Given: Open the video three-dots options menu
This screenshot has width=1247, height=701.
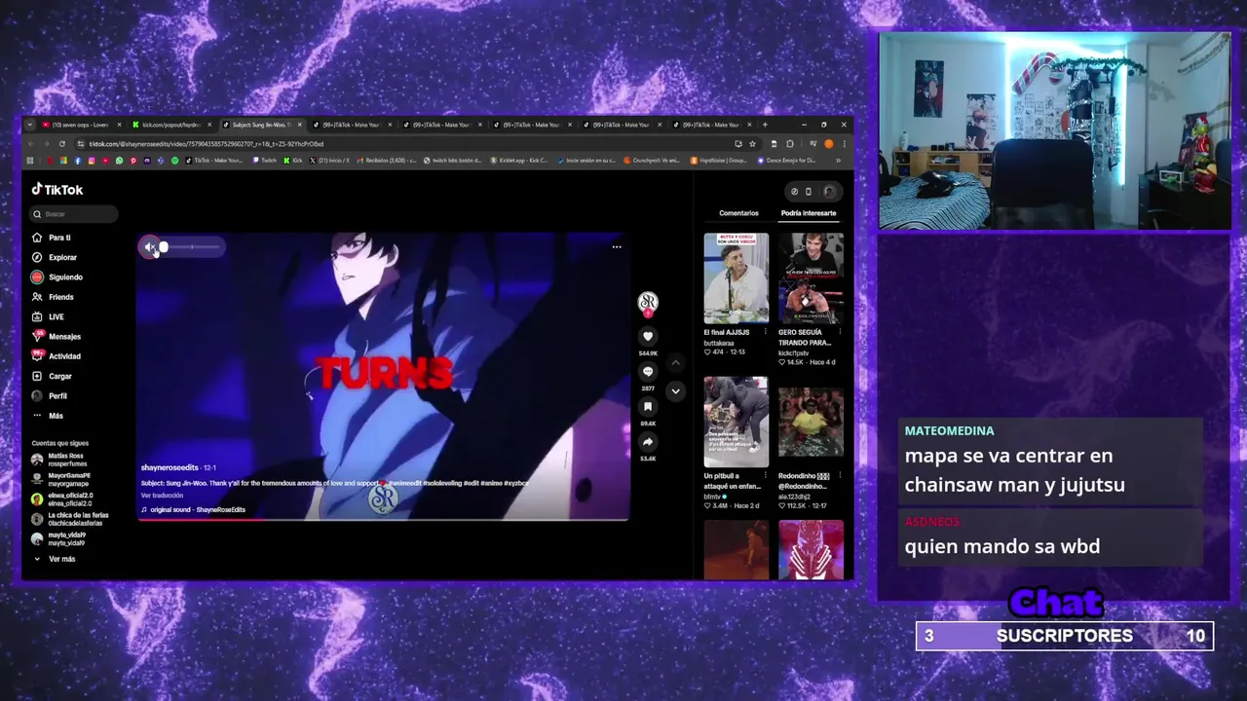Looking at the screenshot, I should (617, 247).
